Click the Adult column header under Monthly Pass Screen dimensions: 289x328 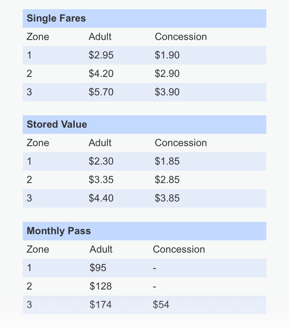pos(101,250)
